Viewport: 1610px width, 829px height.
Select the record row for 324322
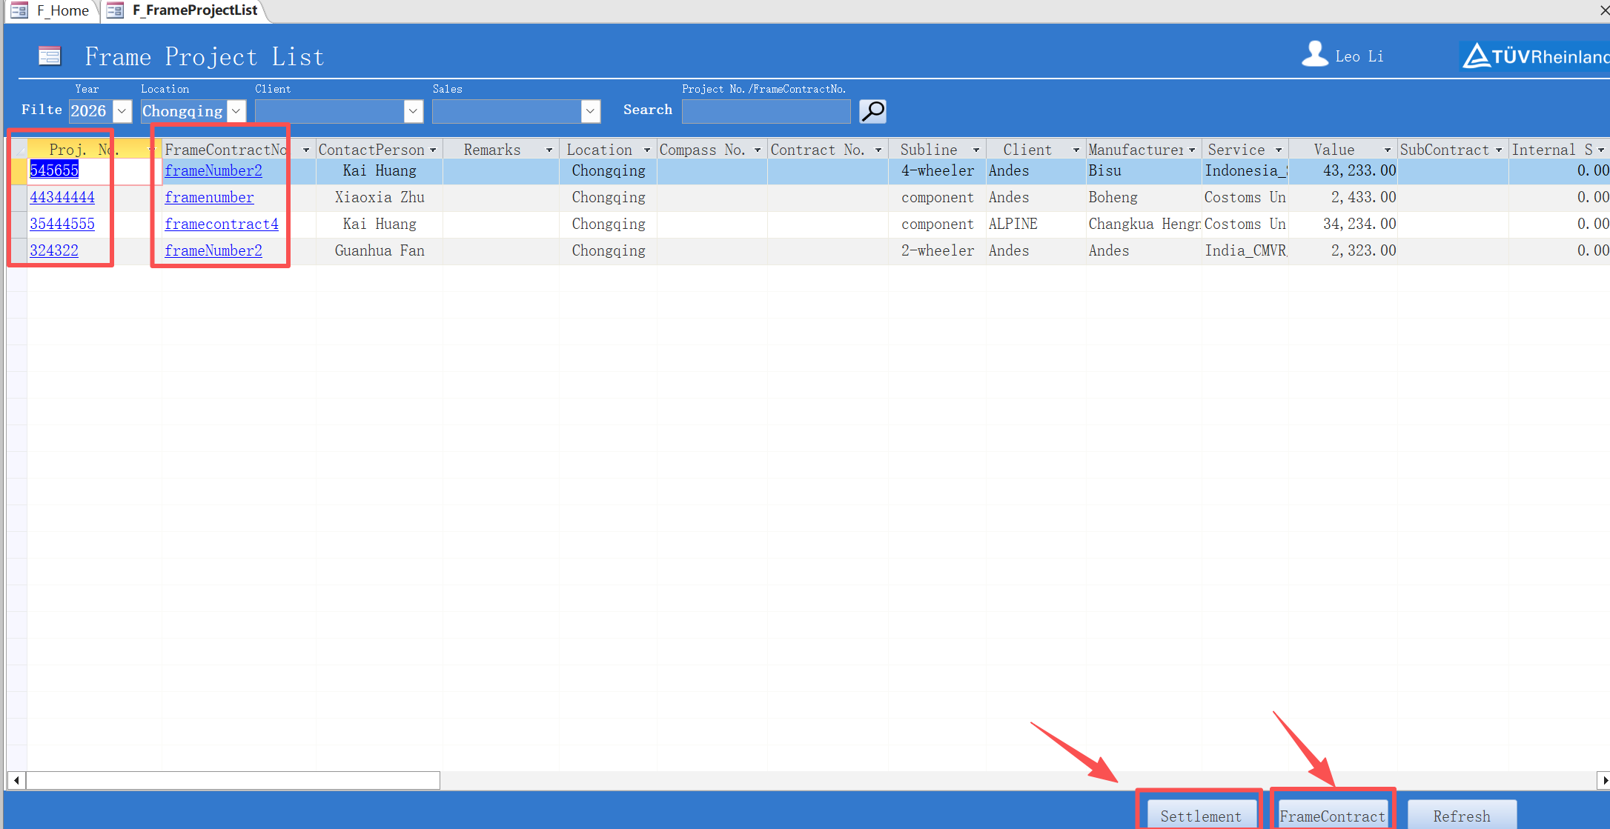click(x=18, y=251)
